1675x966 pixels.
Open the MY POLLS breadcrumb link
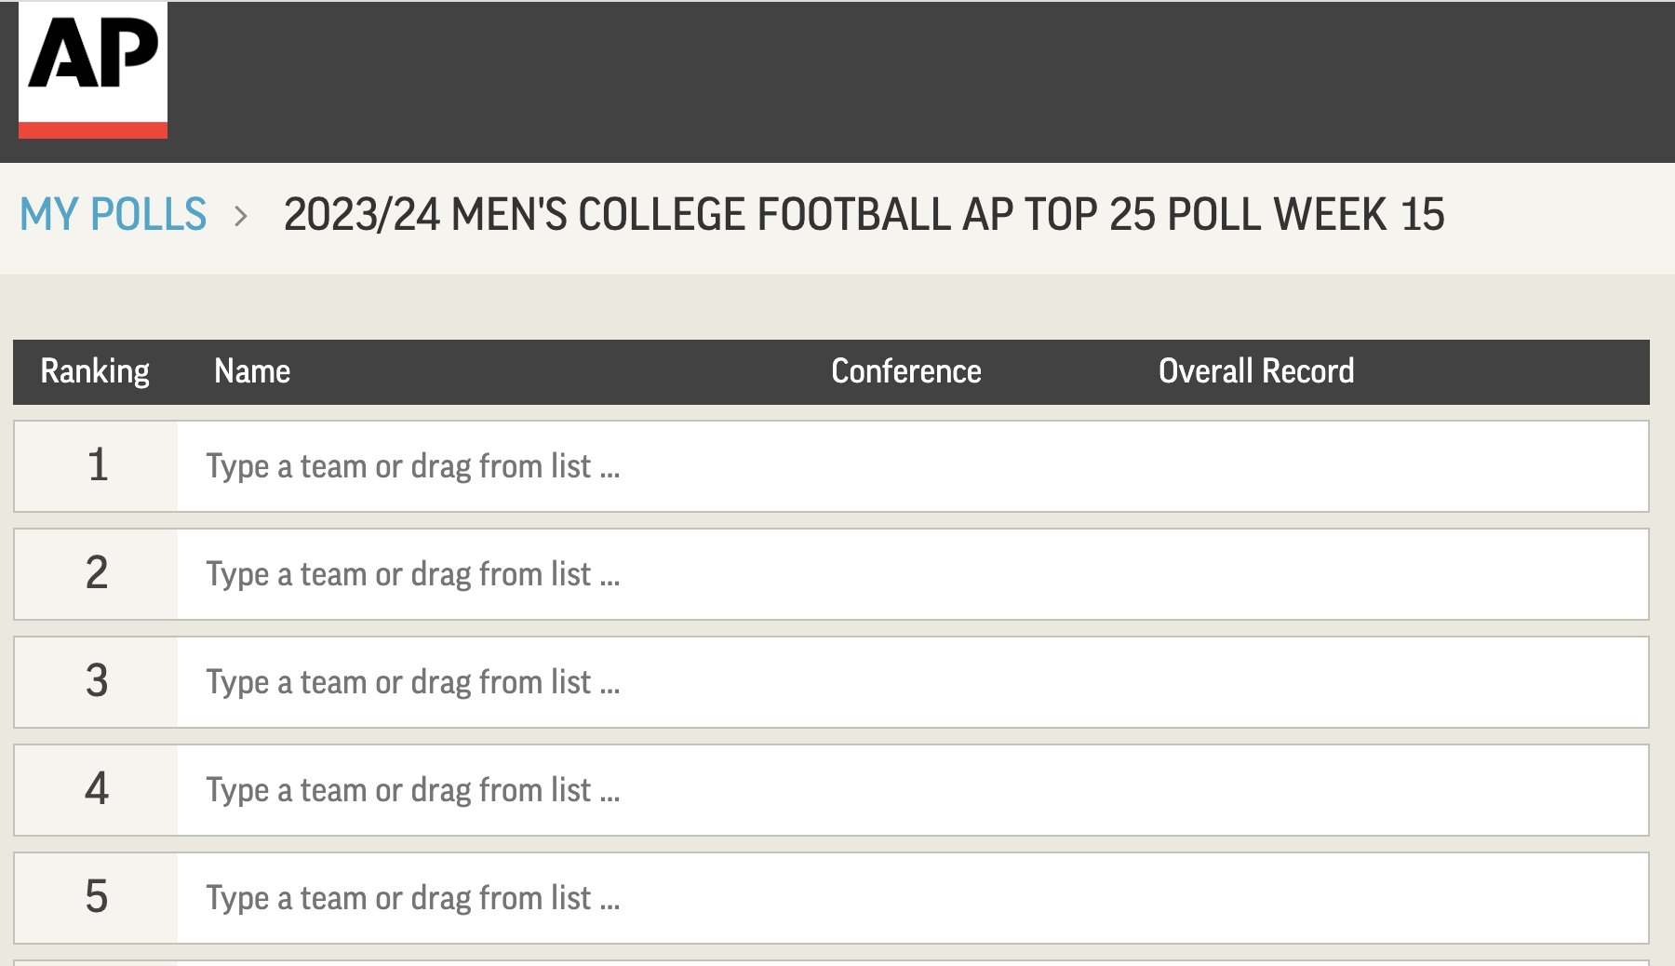pos(113,215)
